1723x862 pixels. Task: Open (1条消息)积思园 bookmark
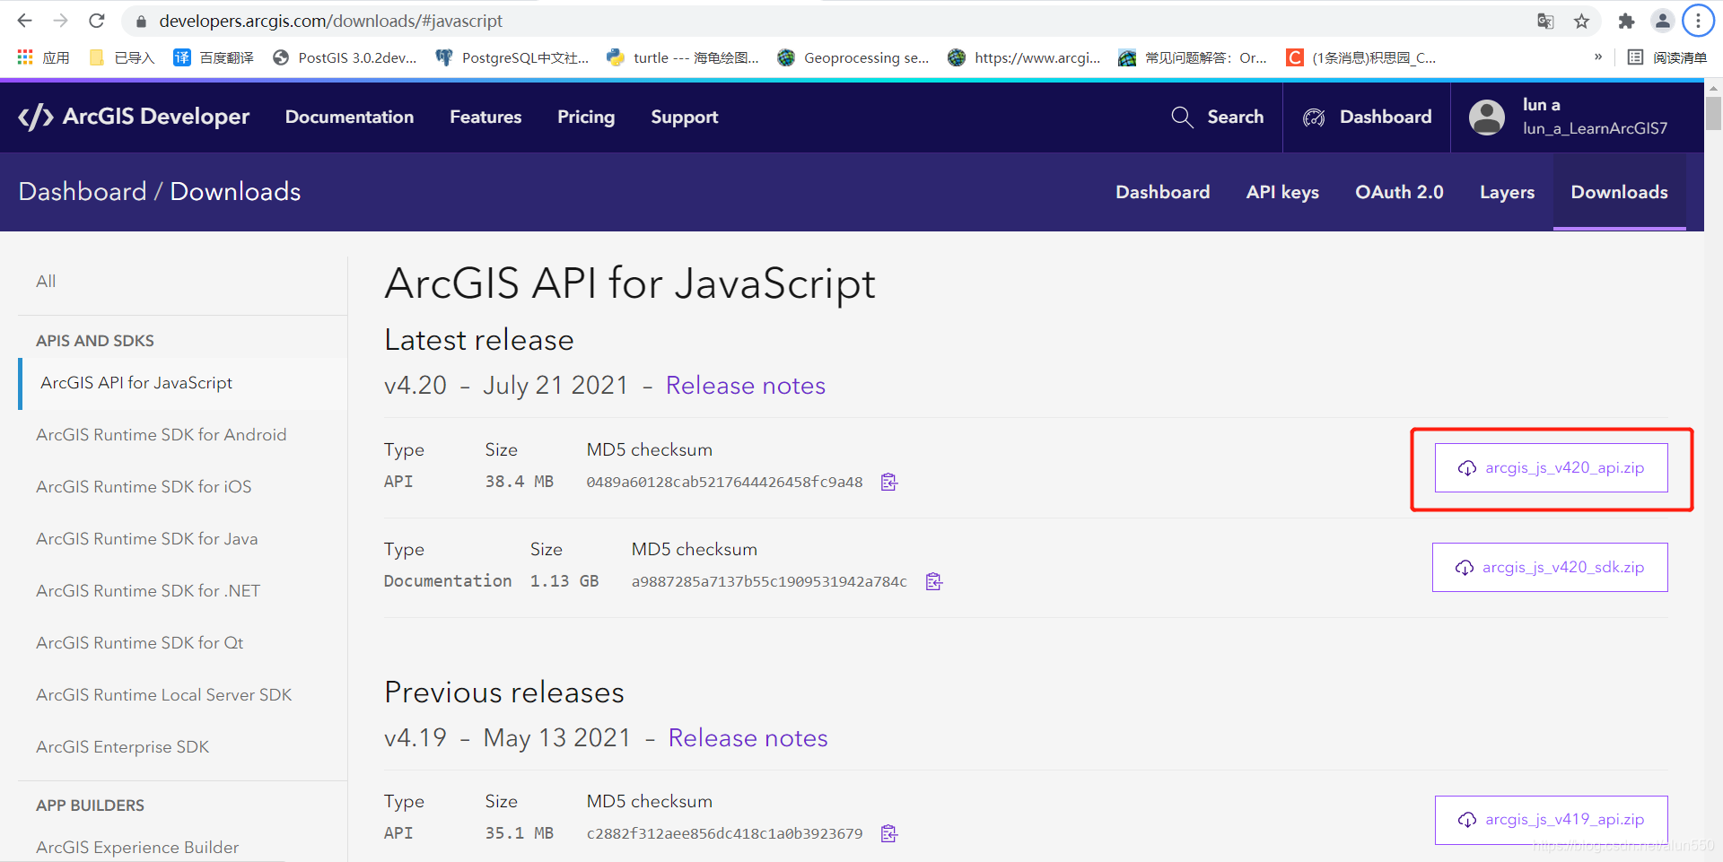[x=1361, y=57]
